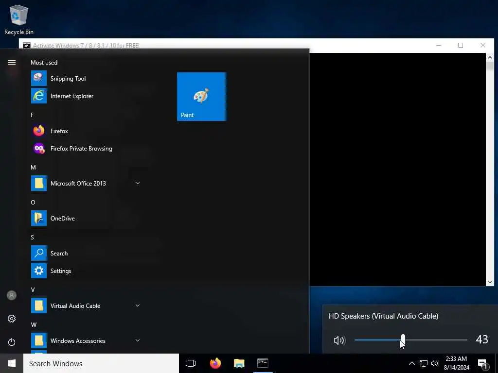Click the Paint tile

point(201,97)
